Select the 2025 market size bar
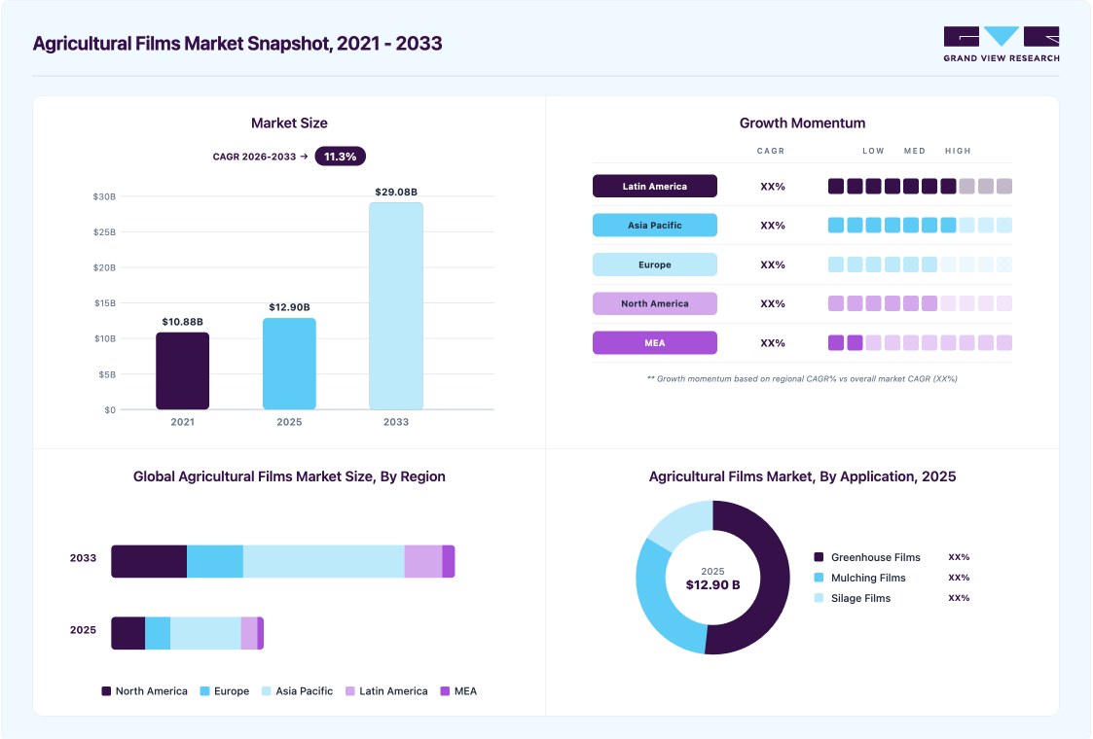1093x739 pixels. 289,364
